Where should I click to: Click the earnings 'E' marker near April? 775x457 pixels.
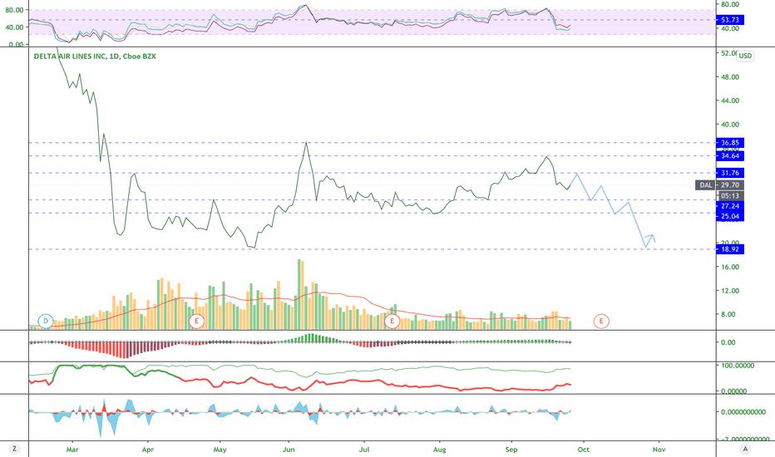[x=196, y=321]
